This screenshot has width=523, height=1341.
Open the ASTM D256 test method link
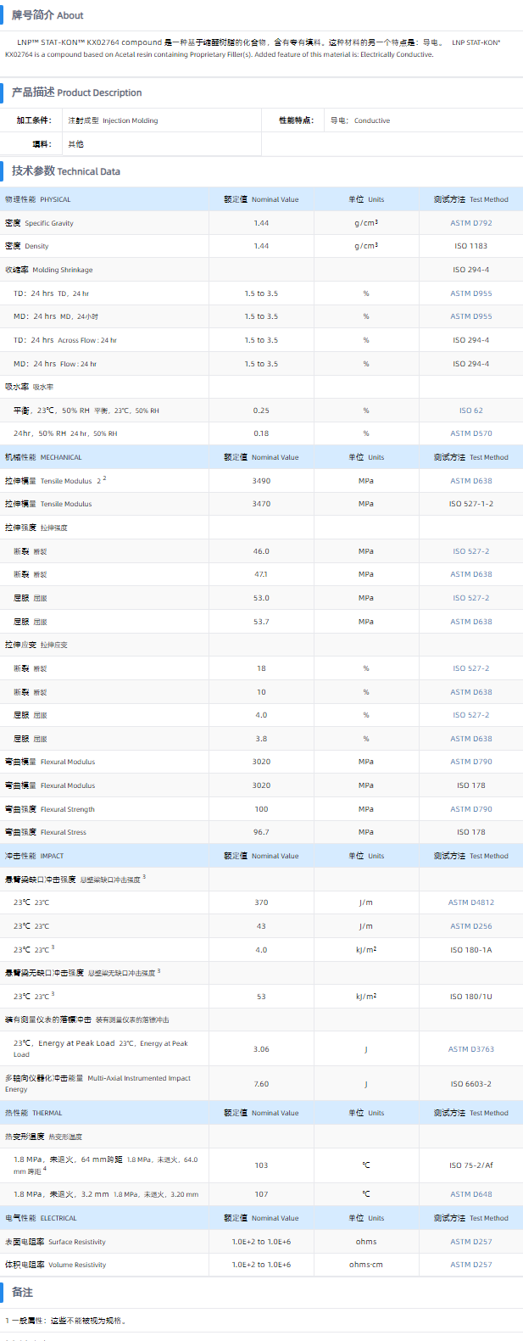pyautogui.click(x=470, y=926)
